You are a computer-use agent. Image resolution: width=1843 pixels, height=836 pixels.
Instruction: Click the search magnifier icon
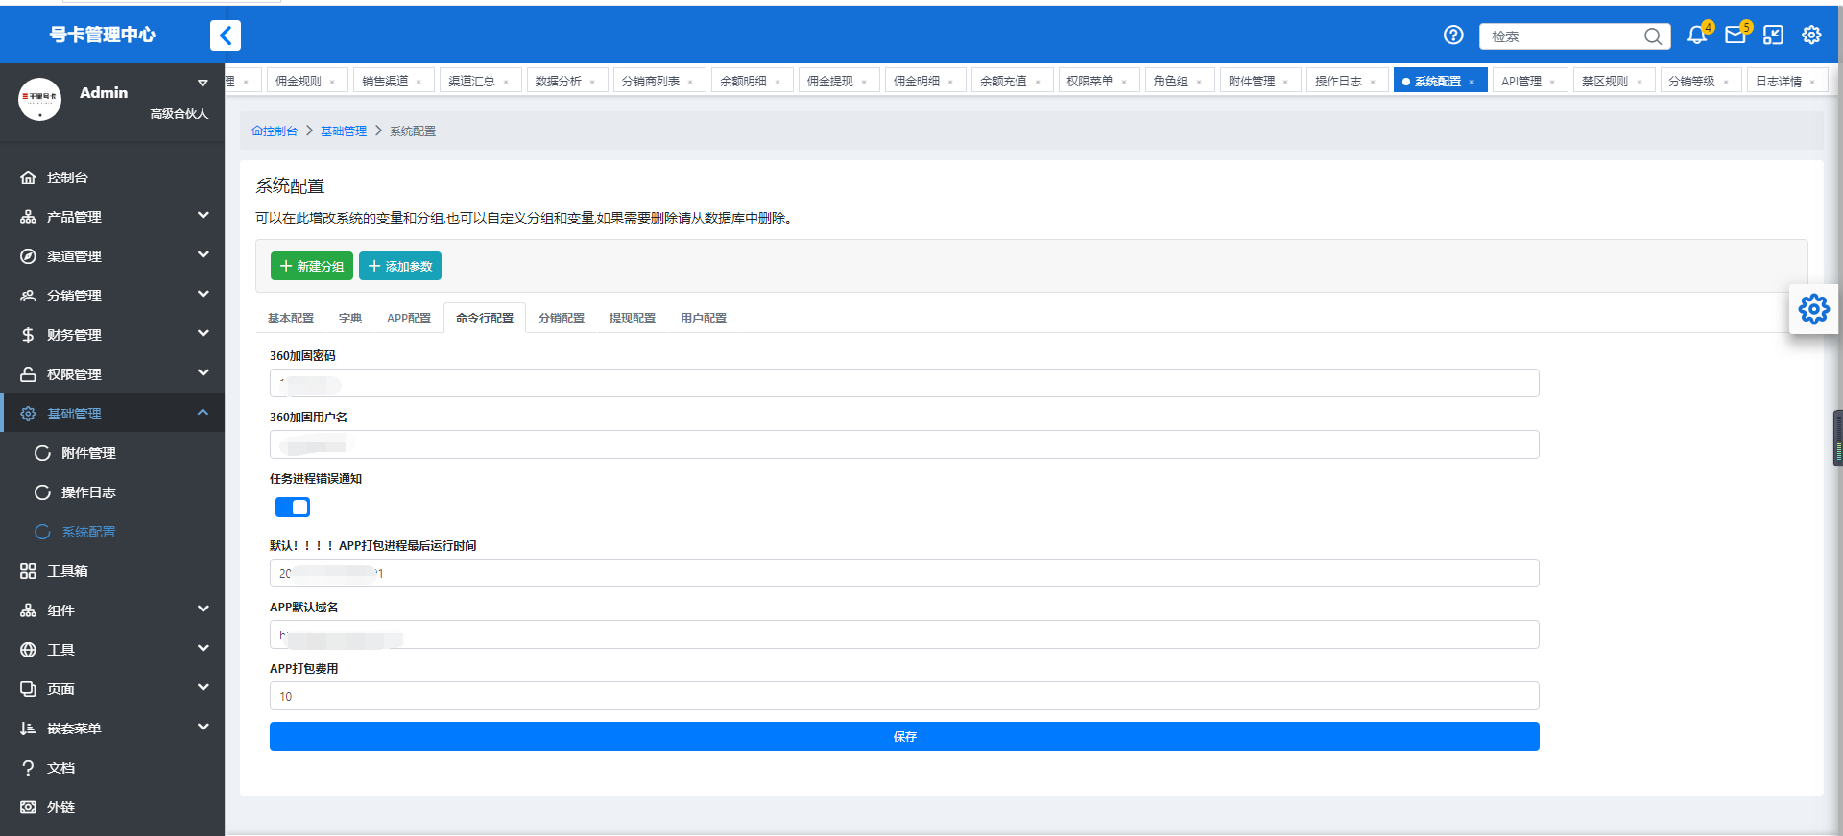click(x=1653, y=36)
